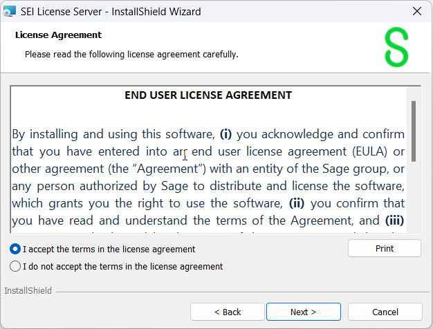The height and width of the screenshot is (329, 433).
Task: Click the bold "(i)" marker in license text
Action: (x=227, y=133)
